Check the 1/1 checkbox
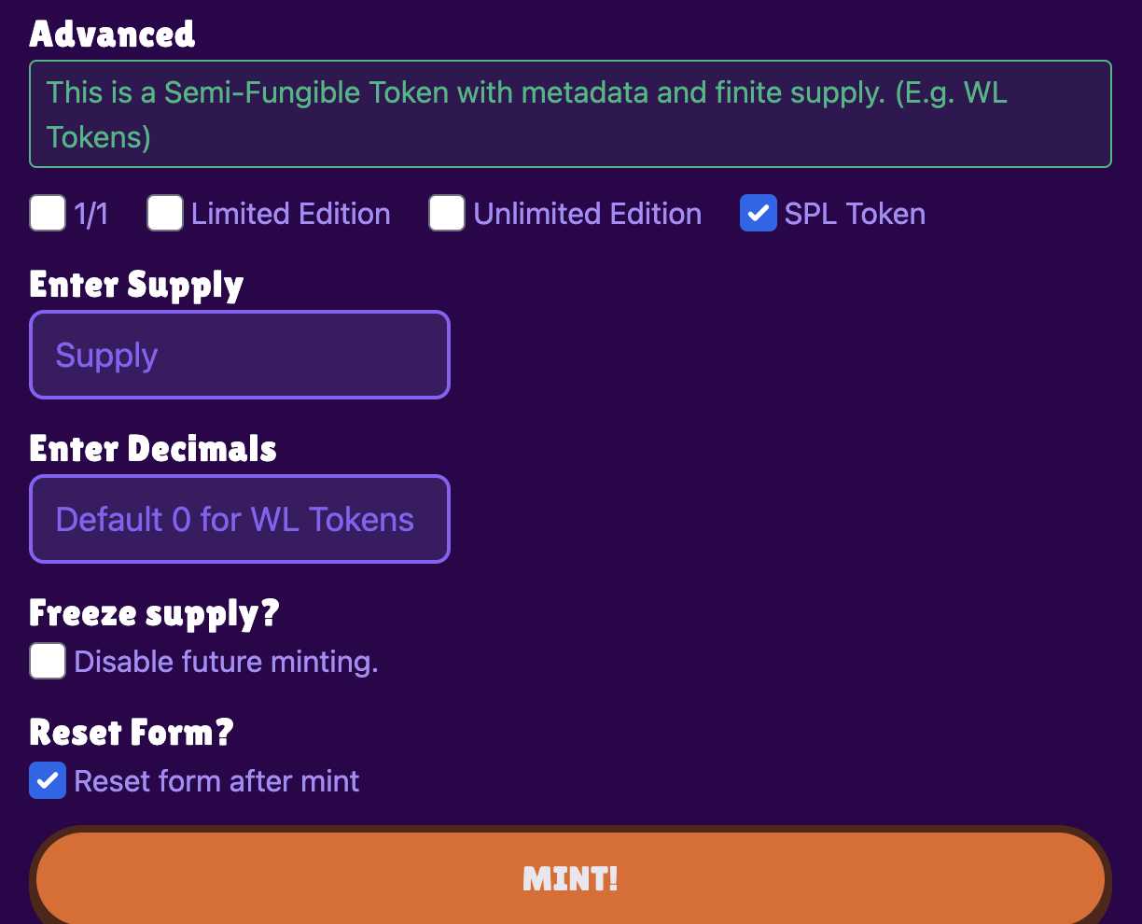Image resolution: width=1142 pixels, height=924 pixels. point(48,214)
